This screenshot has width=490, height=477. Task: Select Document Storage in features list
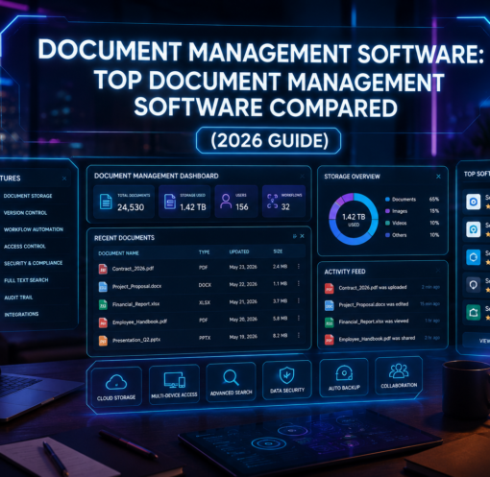click(28, 196)
